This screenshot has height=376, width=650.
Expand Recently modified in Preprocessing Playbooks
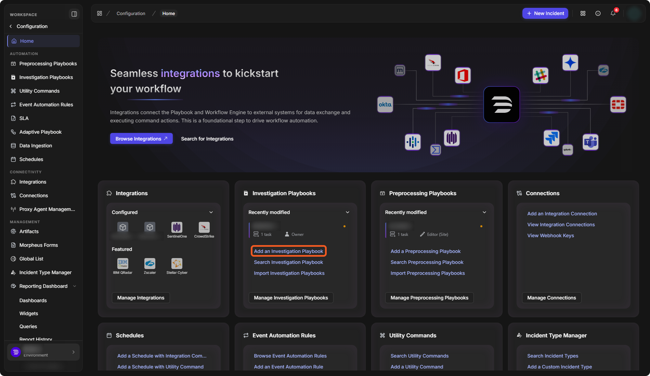click(484, 212)
